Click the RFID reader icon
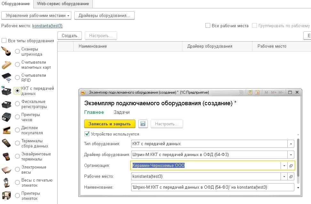 coord(6,77)
